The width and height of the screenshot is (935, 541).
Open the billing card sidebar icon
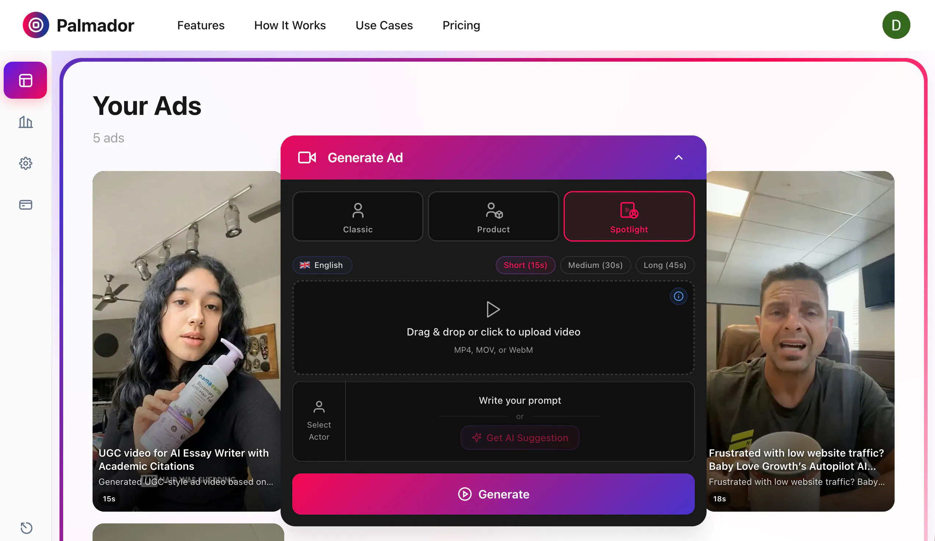[x=26, y=205]
